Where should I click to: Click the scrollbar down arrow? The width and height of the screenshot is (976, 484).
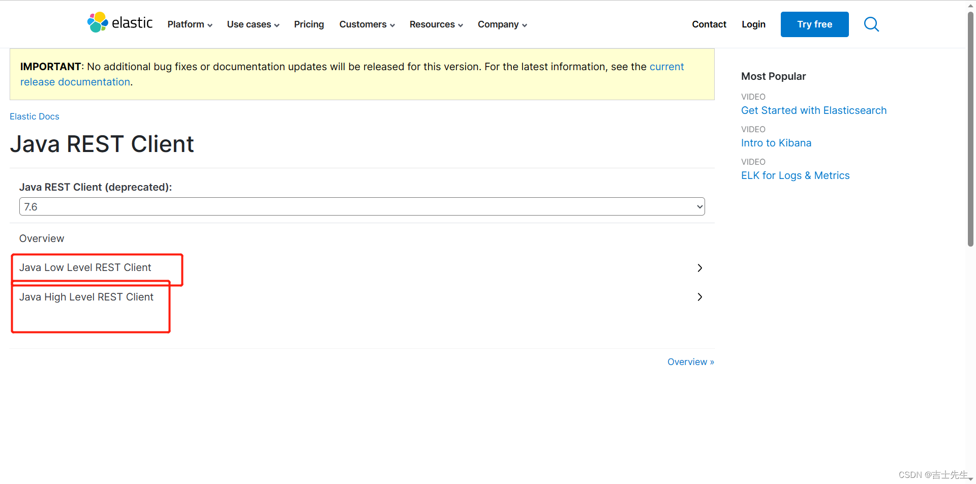970,479
